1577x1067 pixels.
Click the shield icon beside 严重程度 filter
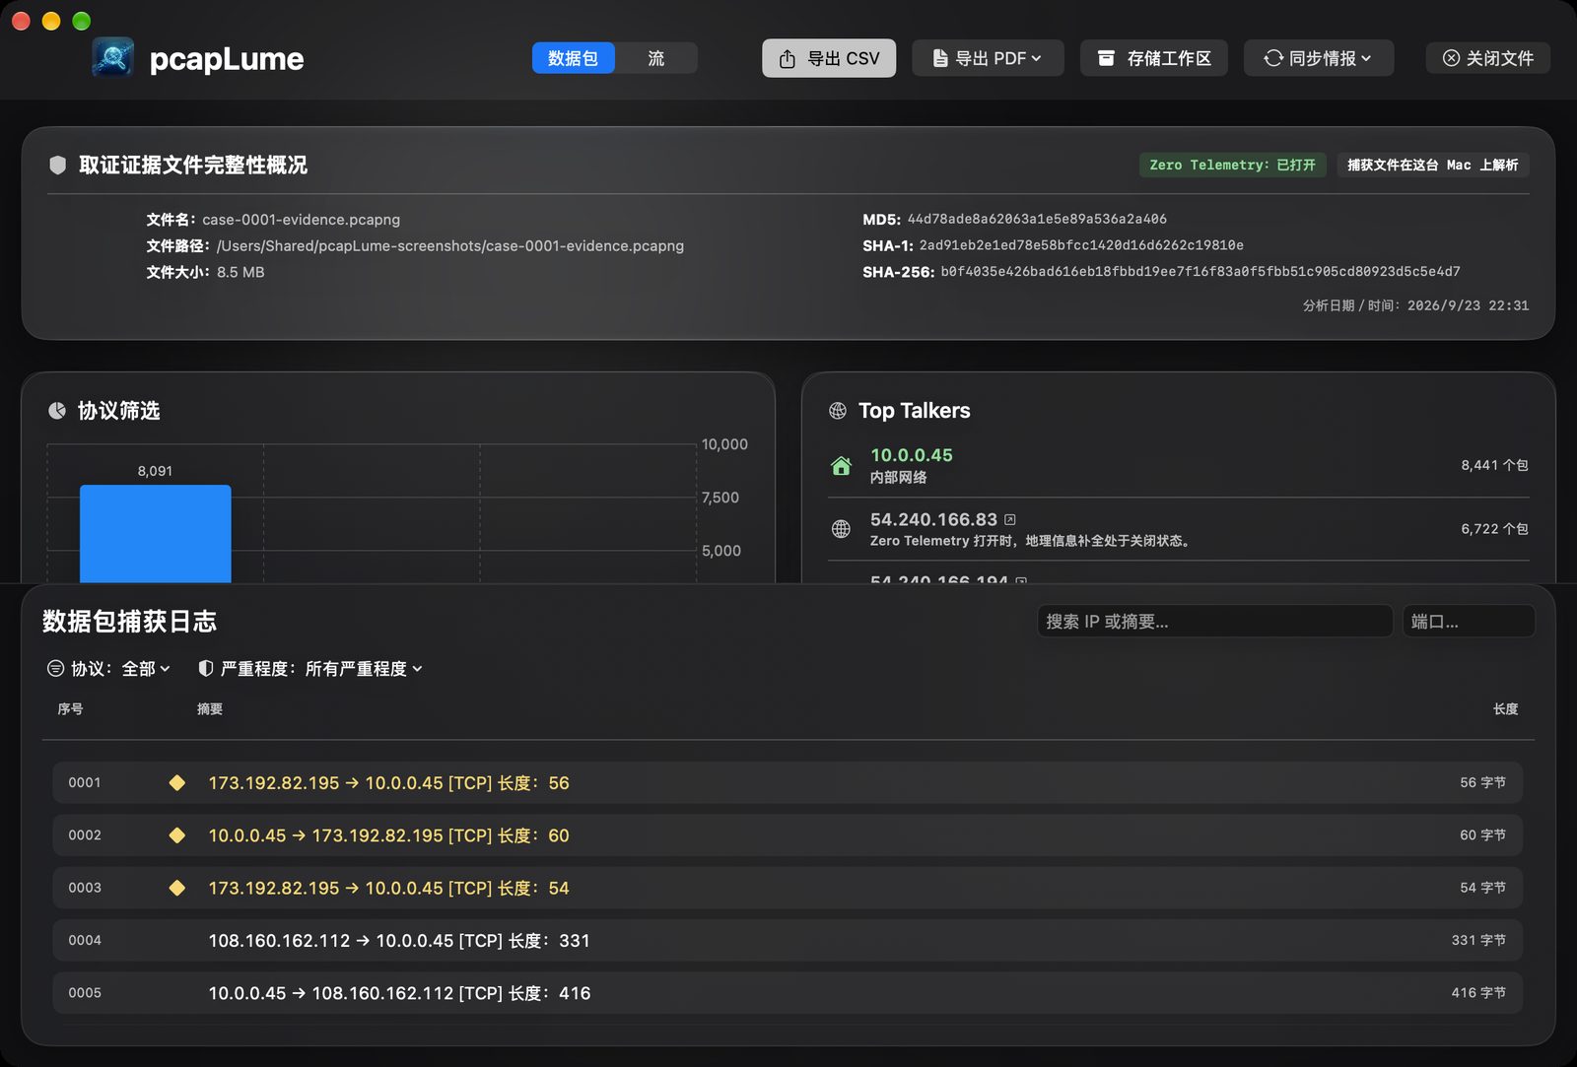pyautogui.click(x=206, y=669)
